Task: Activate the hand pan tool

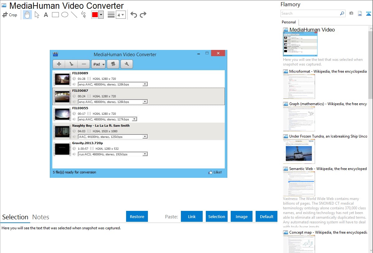Action: 27,15
